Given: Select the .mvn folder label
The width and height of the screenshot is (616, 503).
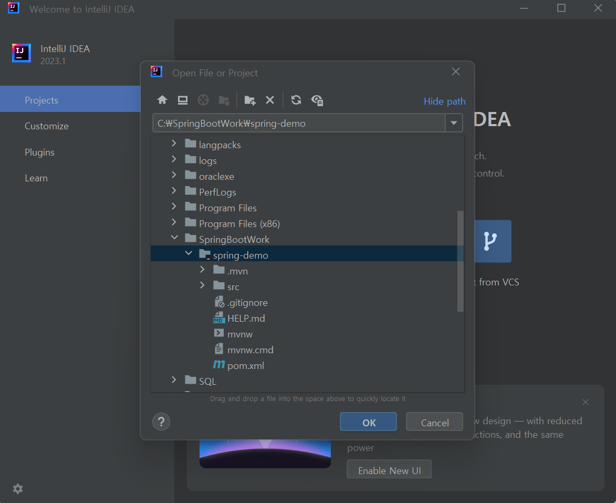Looking at the screenshot, I should point(237,271).
